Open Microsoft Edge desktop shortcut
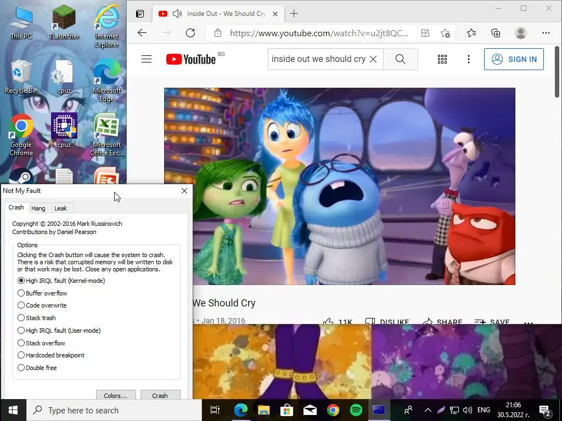562x421 pixels. [106, 81]
